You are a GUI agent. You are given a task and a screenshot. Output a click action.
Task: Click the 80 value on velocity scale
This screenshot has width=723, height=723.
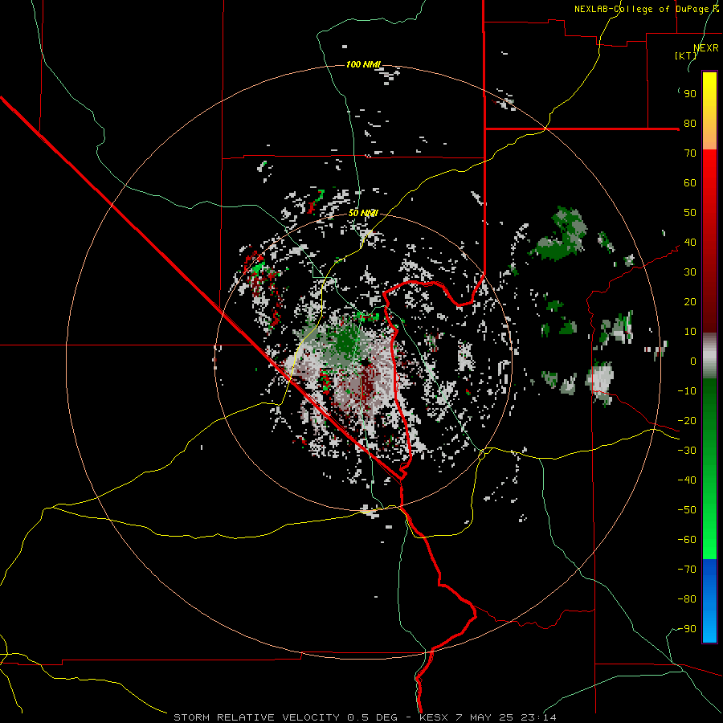(x=690, y=124)
